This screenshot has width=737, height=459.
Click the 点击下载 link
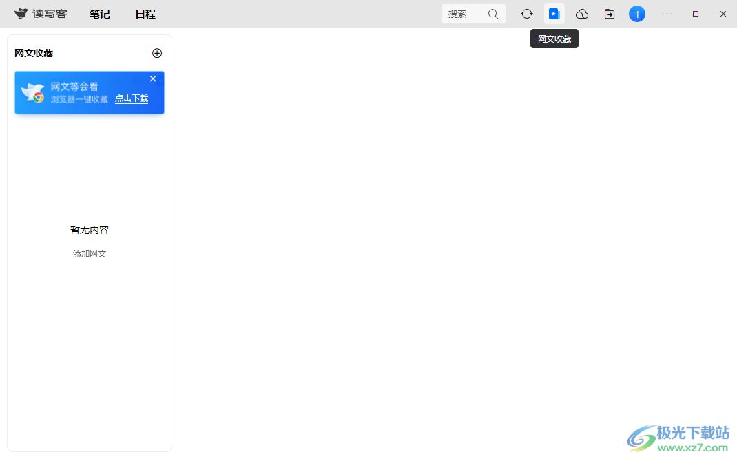[x=132, y=98]
